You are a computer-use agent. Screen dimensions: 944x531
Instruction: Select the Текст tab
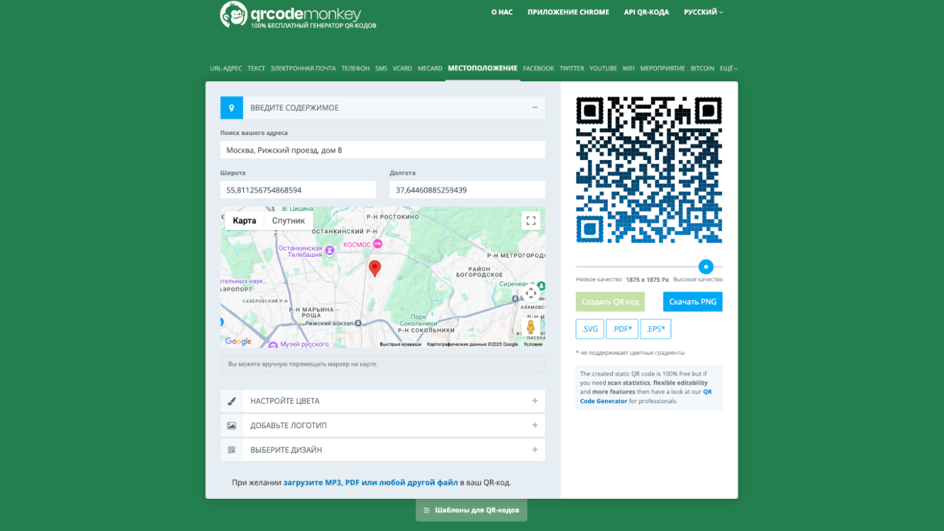(x=256, y=69)
